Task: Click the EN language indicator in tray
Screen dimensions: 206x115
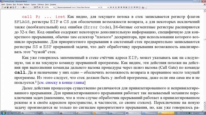Action: 179,113
